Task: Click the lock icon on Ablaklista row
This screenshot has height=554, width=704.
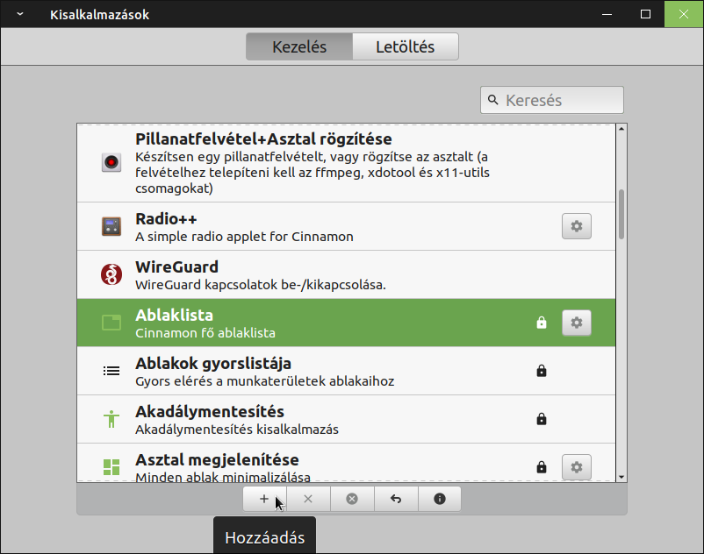Action: [x=542, y=323]
